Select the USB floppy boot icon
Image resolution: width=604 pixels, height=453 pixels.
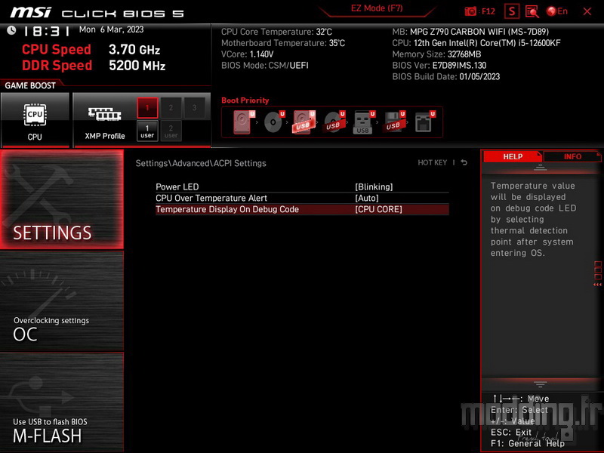[x=393, y=122]
